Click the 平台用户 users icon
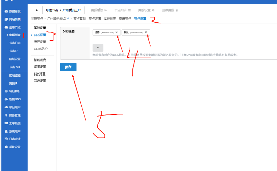 tap(6, 107)
